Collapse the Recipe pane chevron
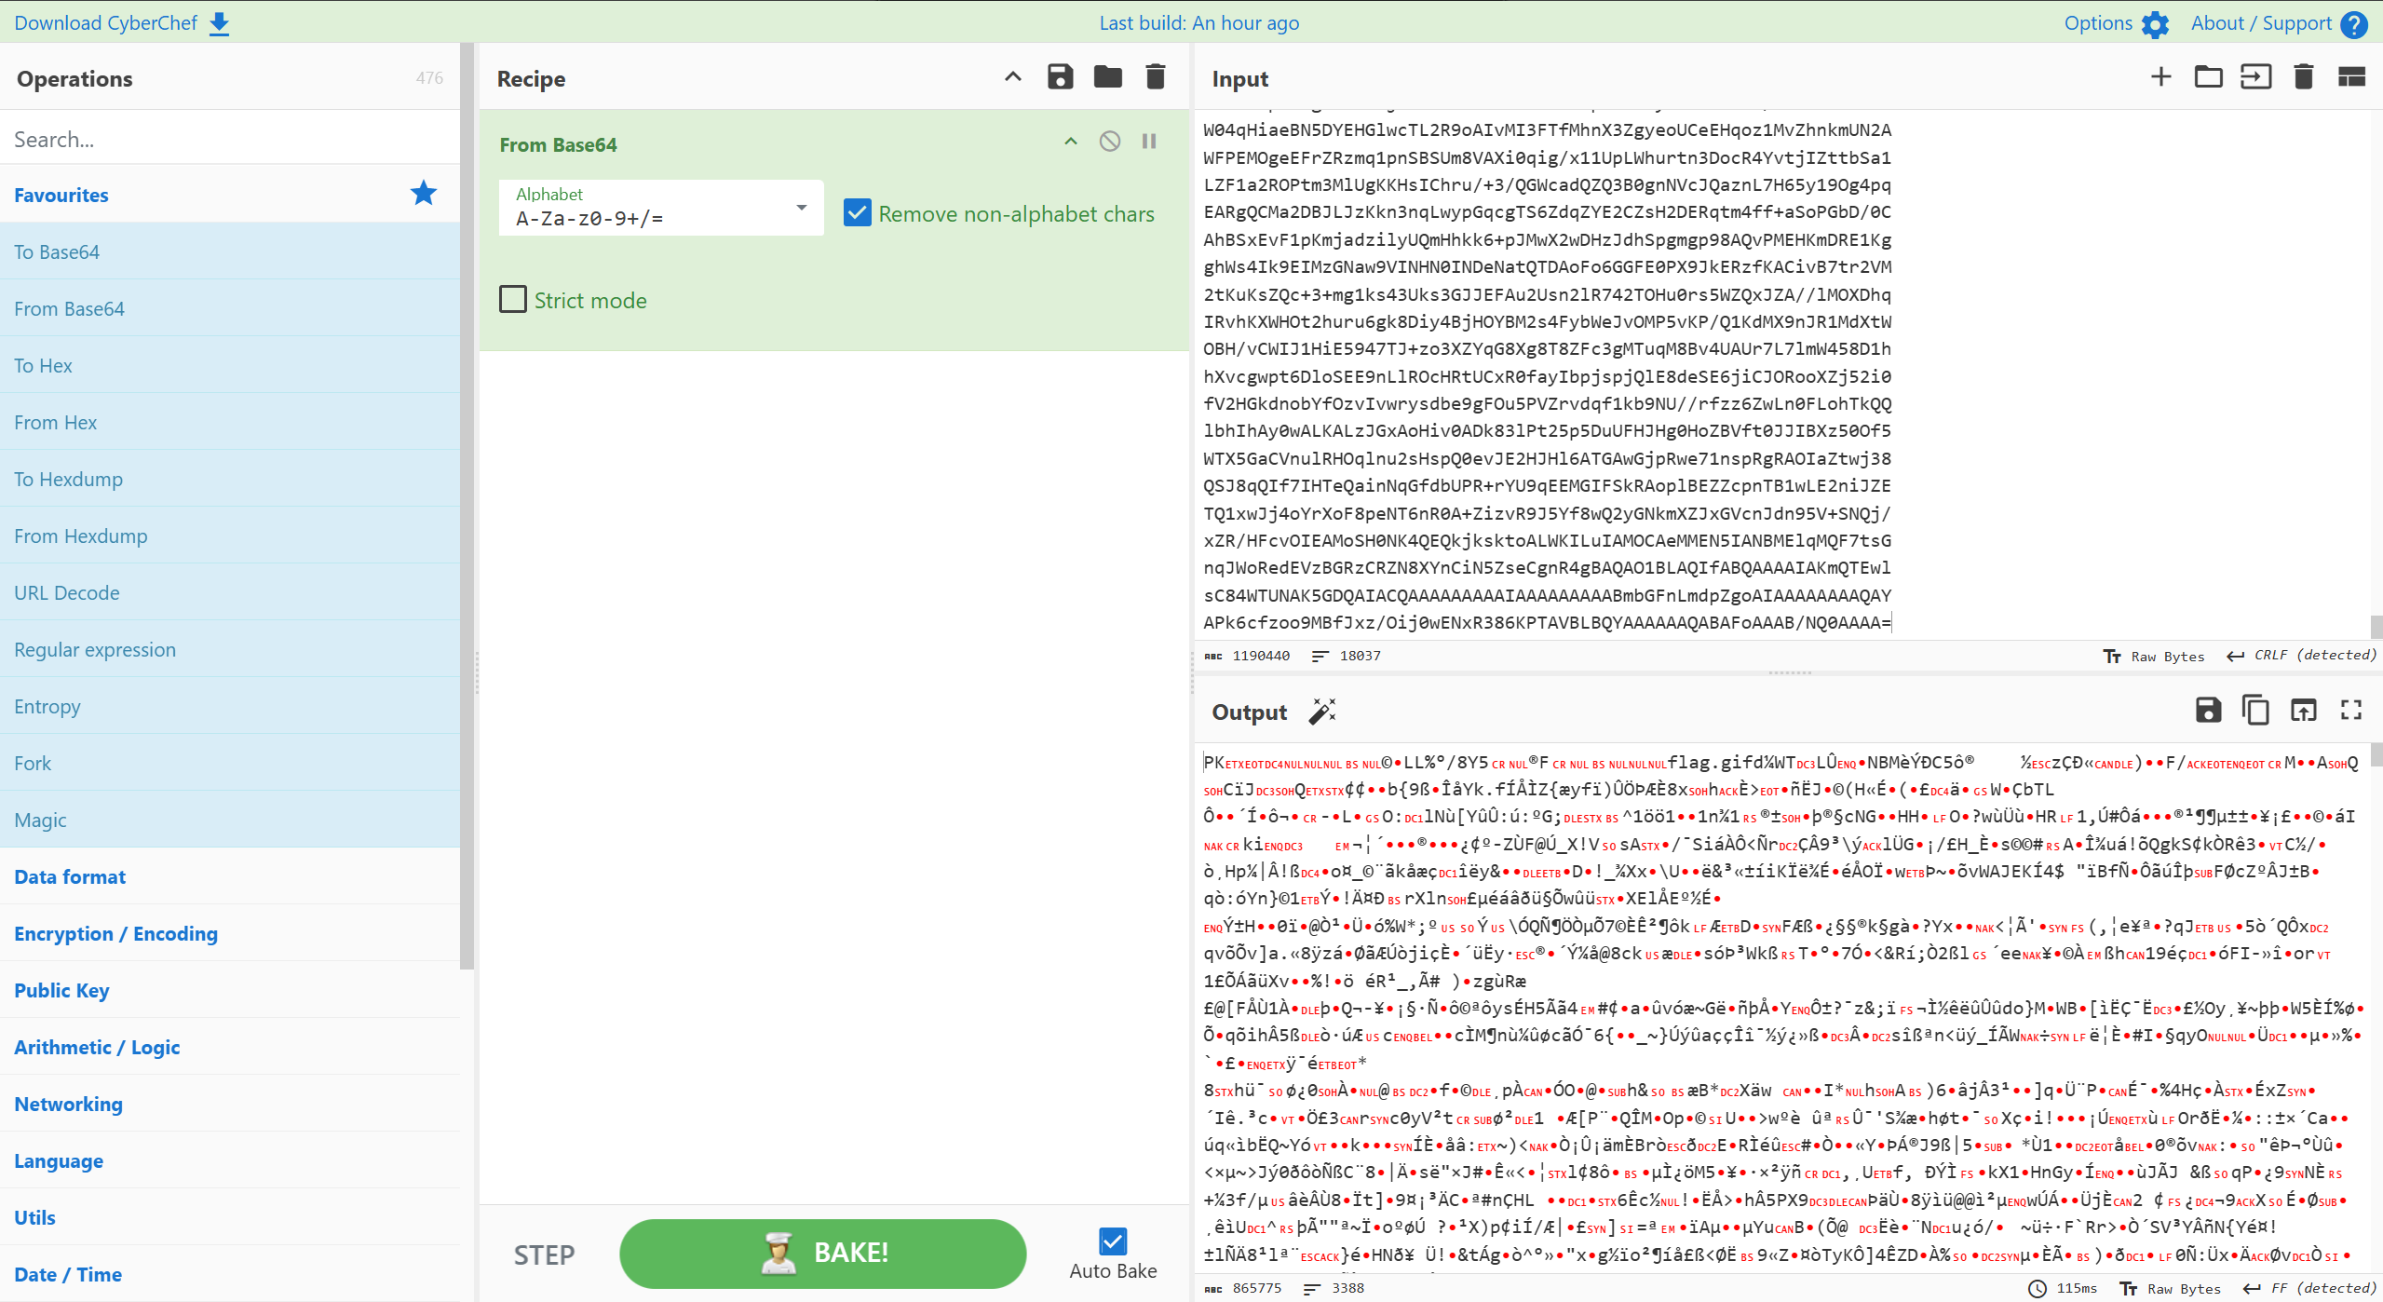The height and width of the screenshot is (1302, 2383). click(1013, 77)
